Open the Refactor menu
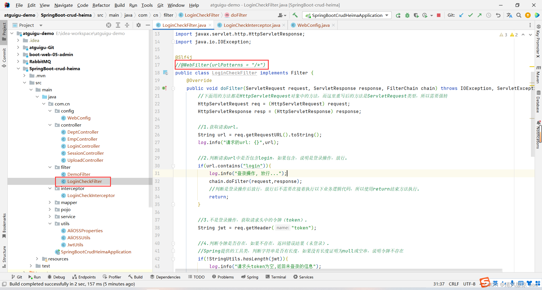This screenshot has height=290, width=542. coord(101,5)
